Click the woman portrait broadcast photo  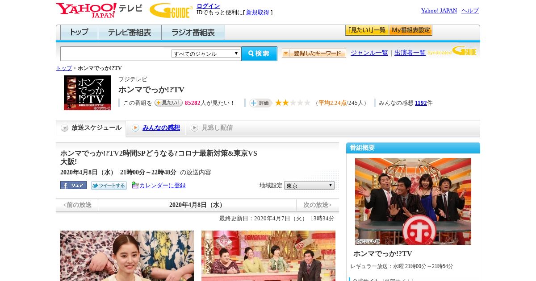[x=127, y=256]
